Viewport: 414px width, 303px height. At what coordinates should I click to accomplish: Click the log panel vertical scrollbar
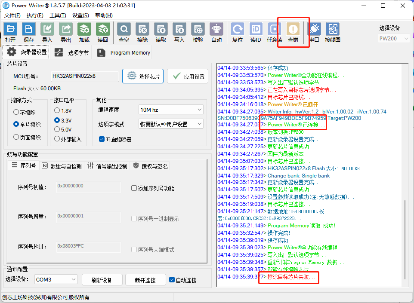click(x=405, y=239)
